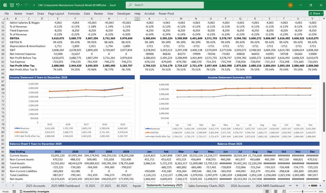Open the Power Pivot ribbon tab

(x=166, y=13)
